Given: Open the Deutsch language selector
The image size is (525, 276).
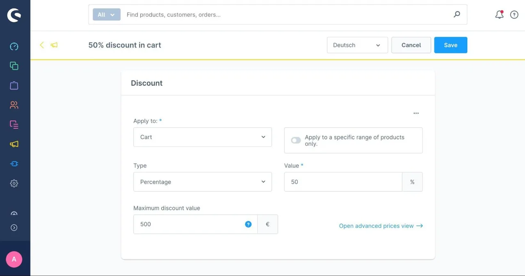Looking at the screenshot, I should click(357, 45).
